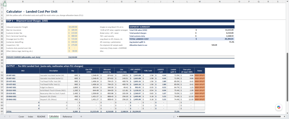Click the horizontal scrollbar thumb

tap(230, 117)
